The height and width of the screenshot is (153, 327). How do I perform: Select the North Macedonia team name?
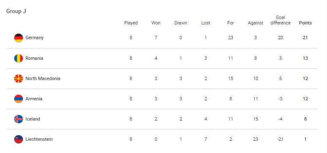[43, 78]
